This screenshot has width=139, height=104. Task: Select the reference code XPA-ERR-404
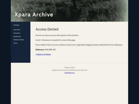click(50, 50)
